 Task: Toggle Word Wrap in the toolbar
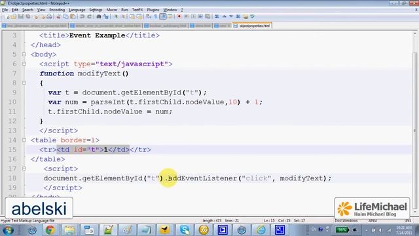click(x=148, y=16)
